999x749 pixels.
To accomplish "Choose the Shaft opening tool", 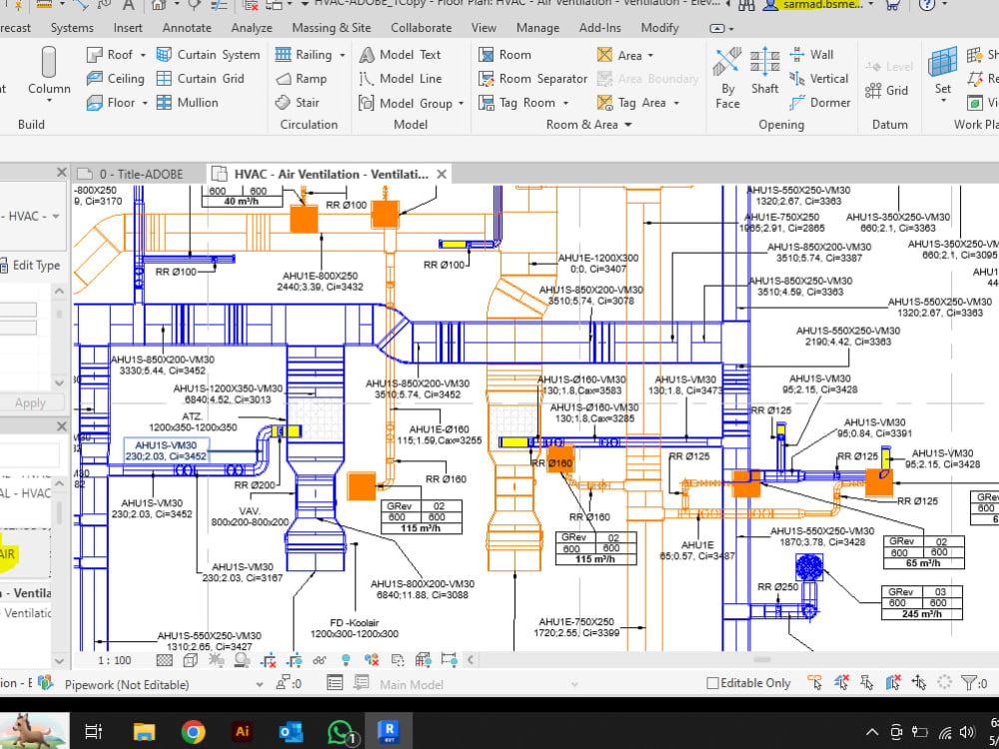I will tap(764, 71).
